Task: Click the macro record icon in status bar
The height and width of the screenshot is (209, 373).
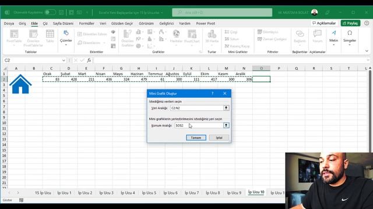Action: point(21,200)
